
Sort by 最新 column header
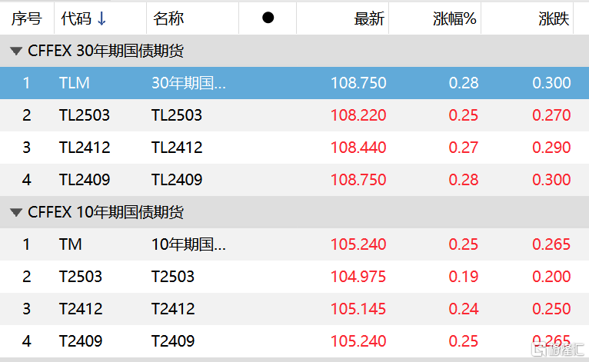(x=369, y=18)
